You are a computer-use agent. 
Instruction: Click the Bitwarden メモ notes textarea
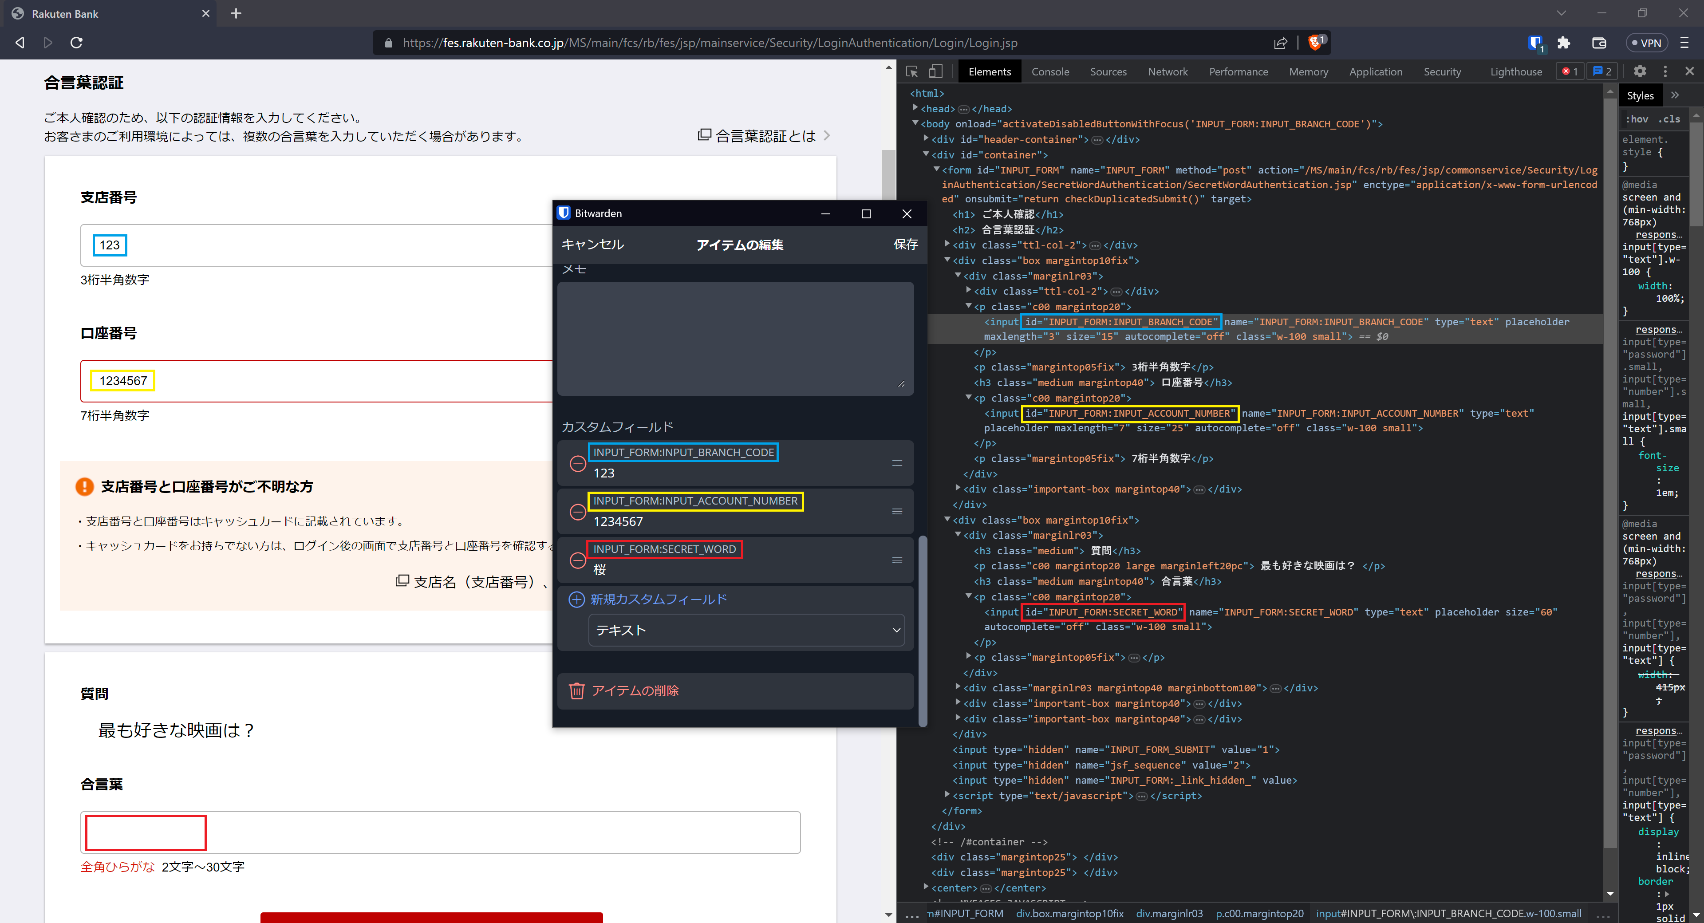(x=735, y=339)
